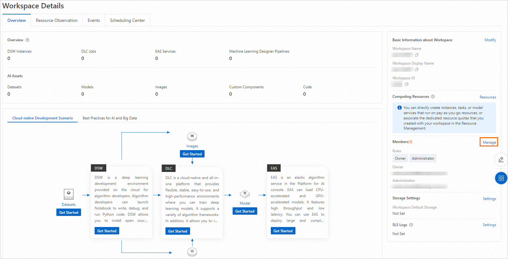The width and height of the screenshot is (508, 259).
Task: Click the DLC Jobs label
Action: (89, 51)
